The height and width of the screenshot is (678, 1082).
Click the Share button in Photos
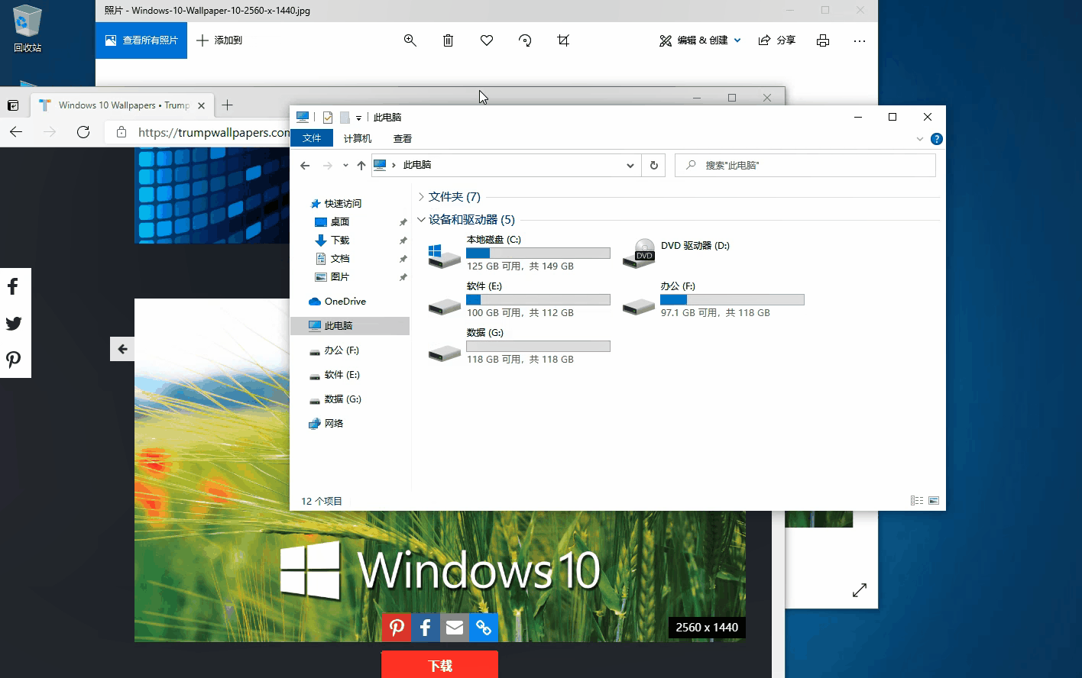pyautogui.click(x=777, y=40)
